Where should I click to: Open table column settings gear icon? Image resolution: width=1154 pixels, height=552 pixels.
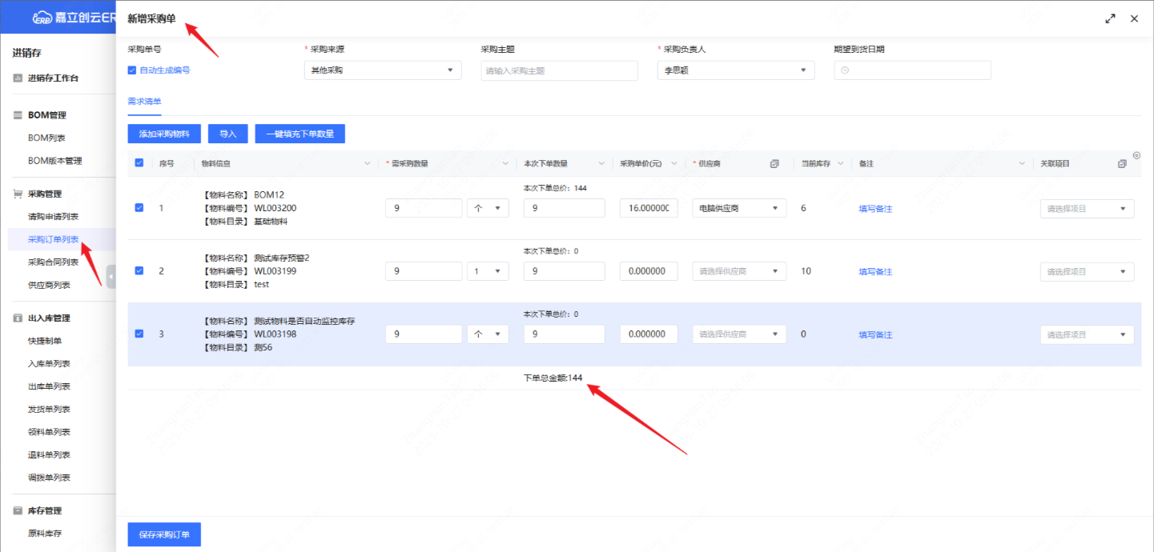point(1136,155)
